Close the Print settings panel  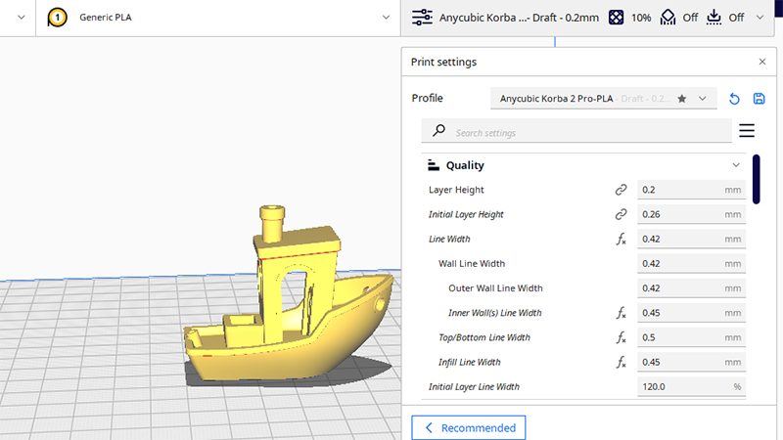pos(762,62)
